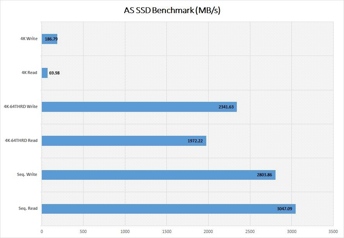
Task: Click the 2000 tick on the horizontal axis
Action: tap(208, 231)
